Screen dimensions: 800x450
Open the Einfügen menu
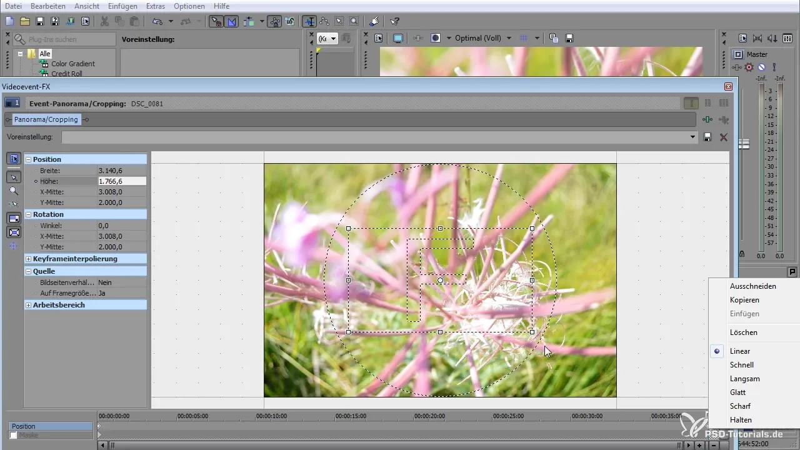tap(122, 6)
